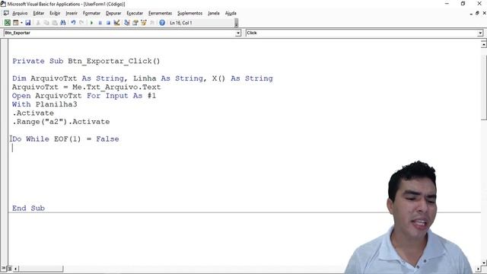Viewport: 487px width, 274px height.
Task: Click the Open ArquivoTxt For Input line
Action: point(84,96)
